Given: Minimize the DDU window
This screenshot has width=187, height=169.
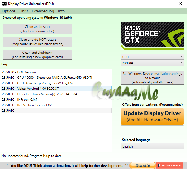Looking at the screenshot, I should click(x=155, y=4).
